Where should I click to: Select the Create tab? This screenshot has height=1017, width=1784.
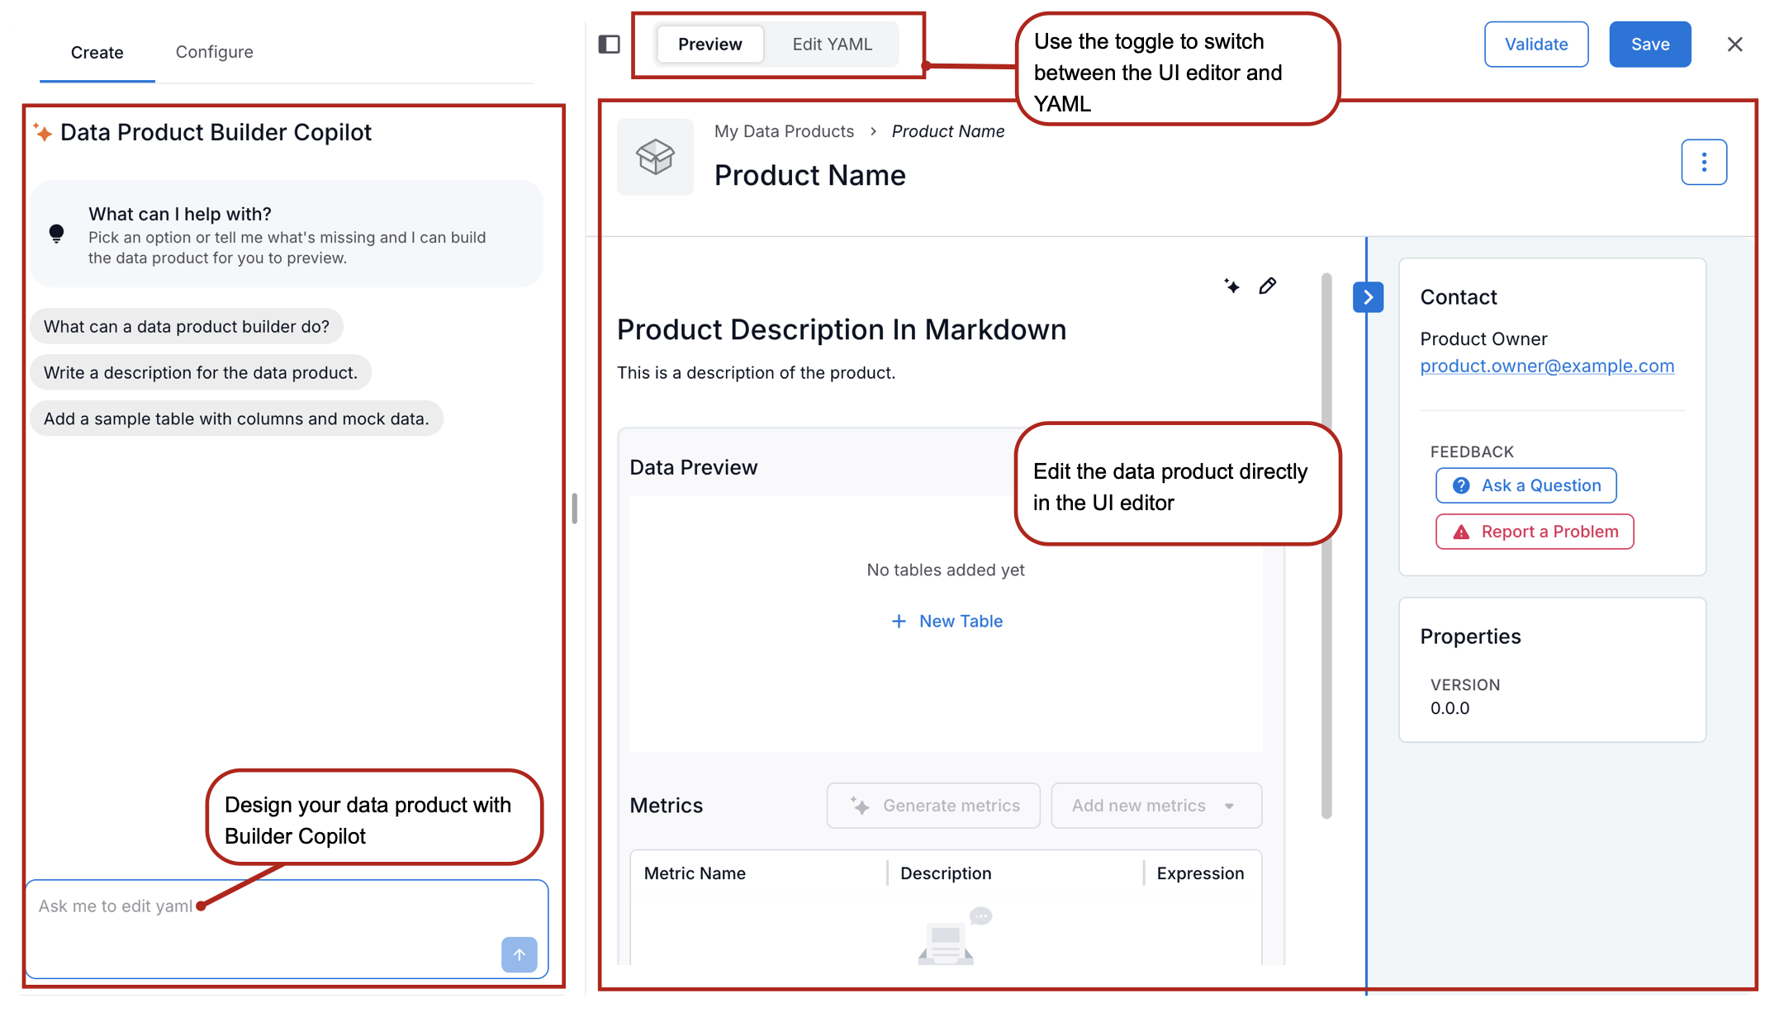click(x=97, y=53)
